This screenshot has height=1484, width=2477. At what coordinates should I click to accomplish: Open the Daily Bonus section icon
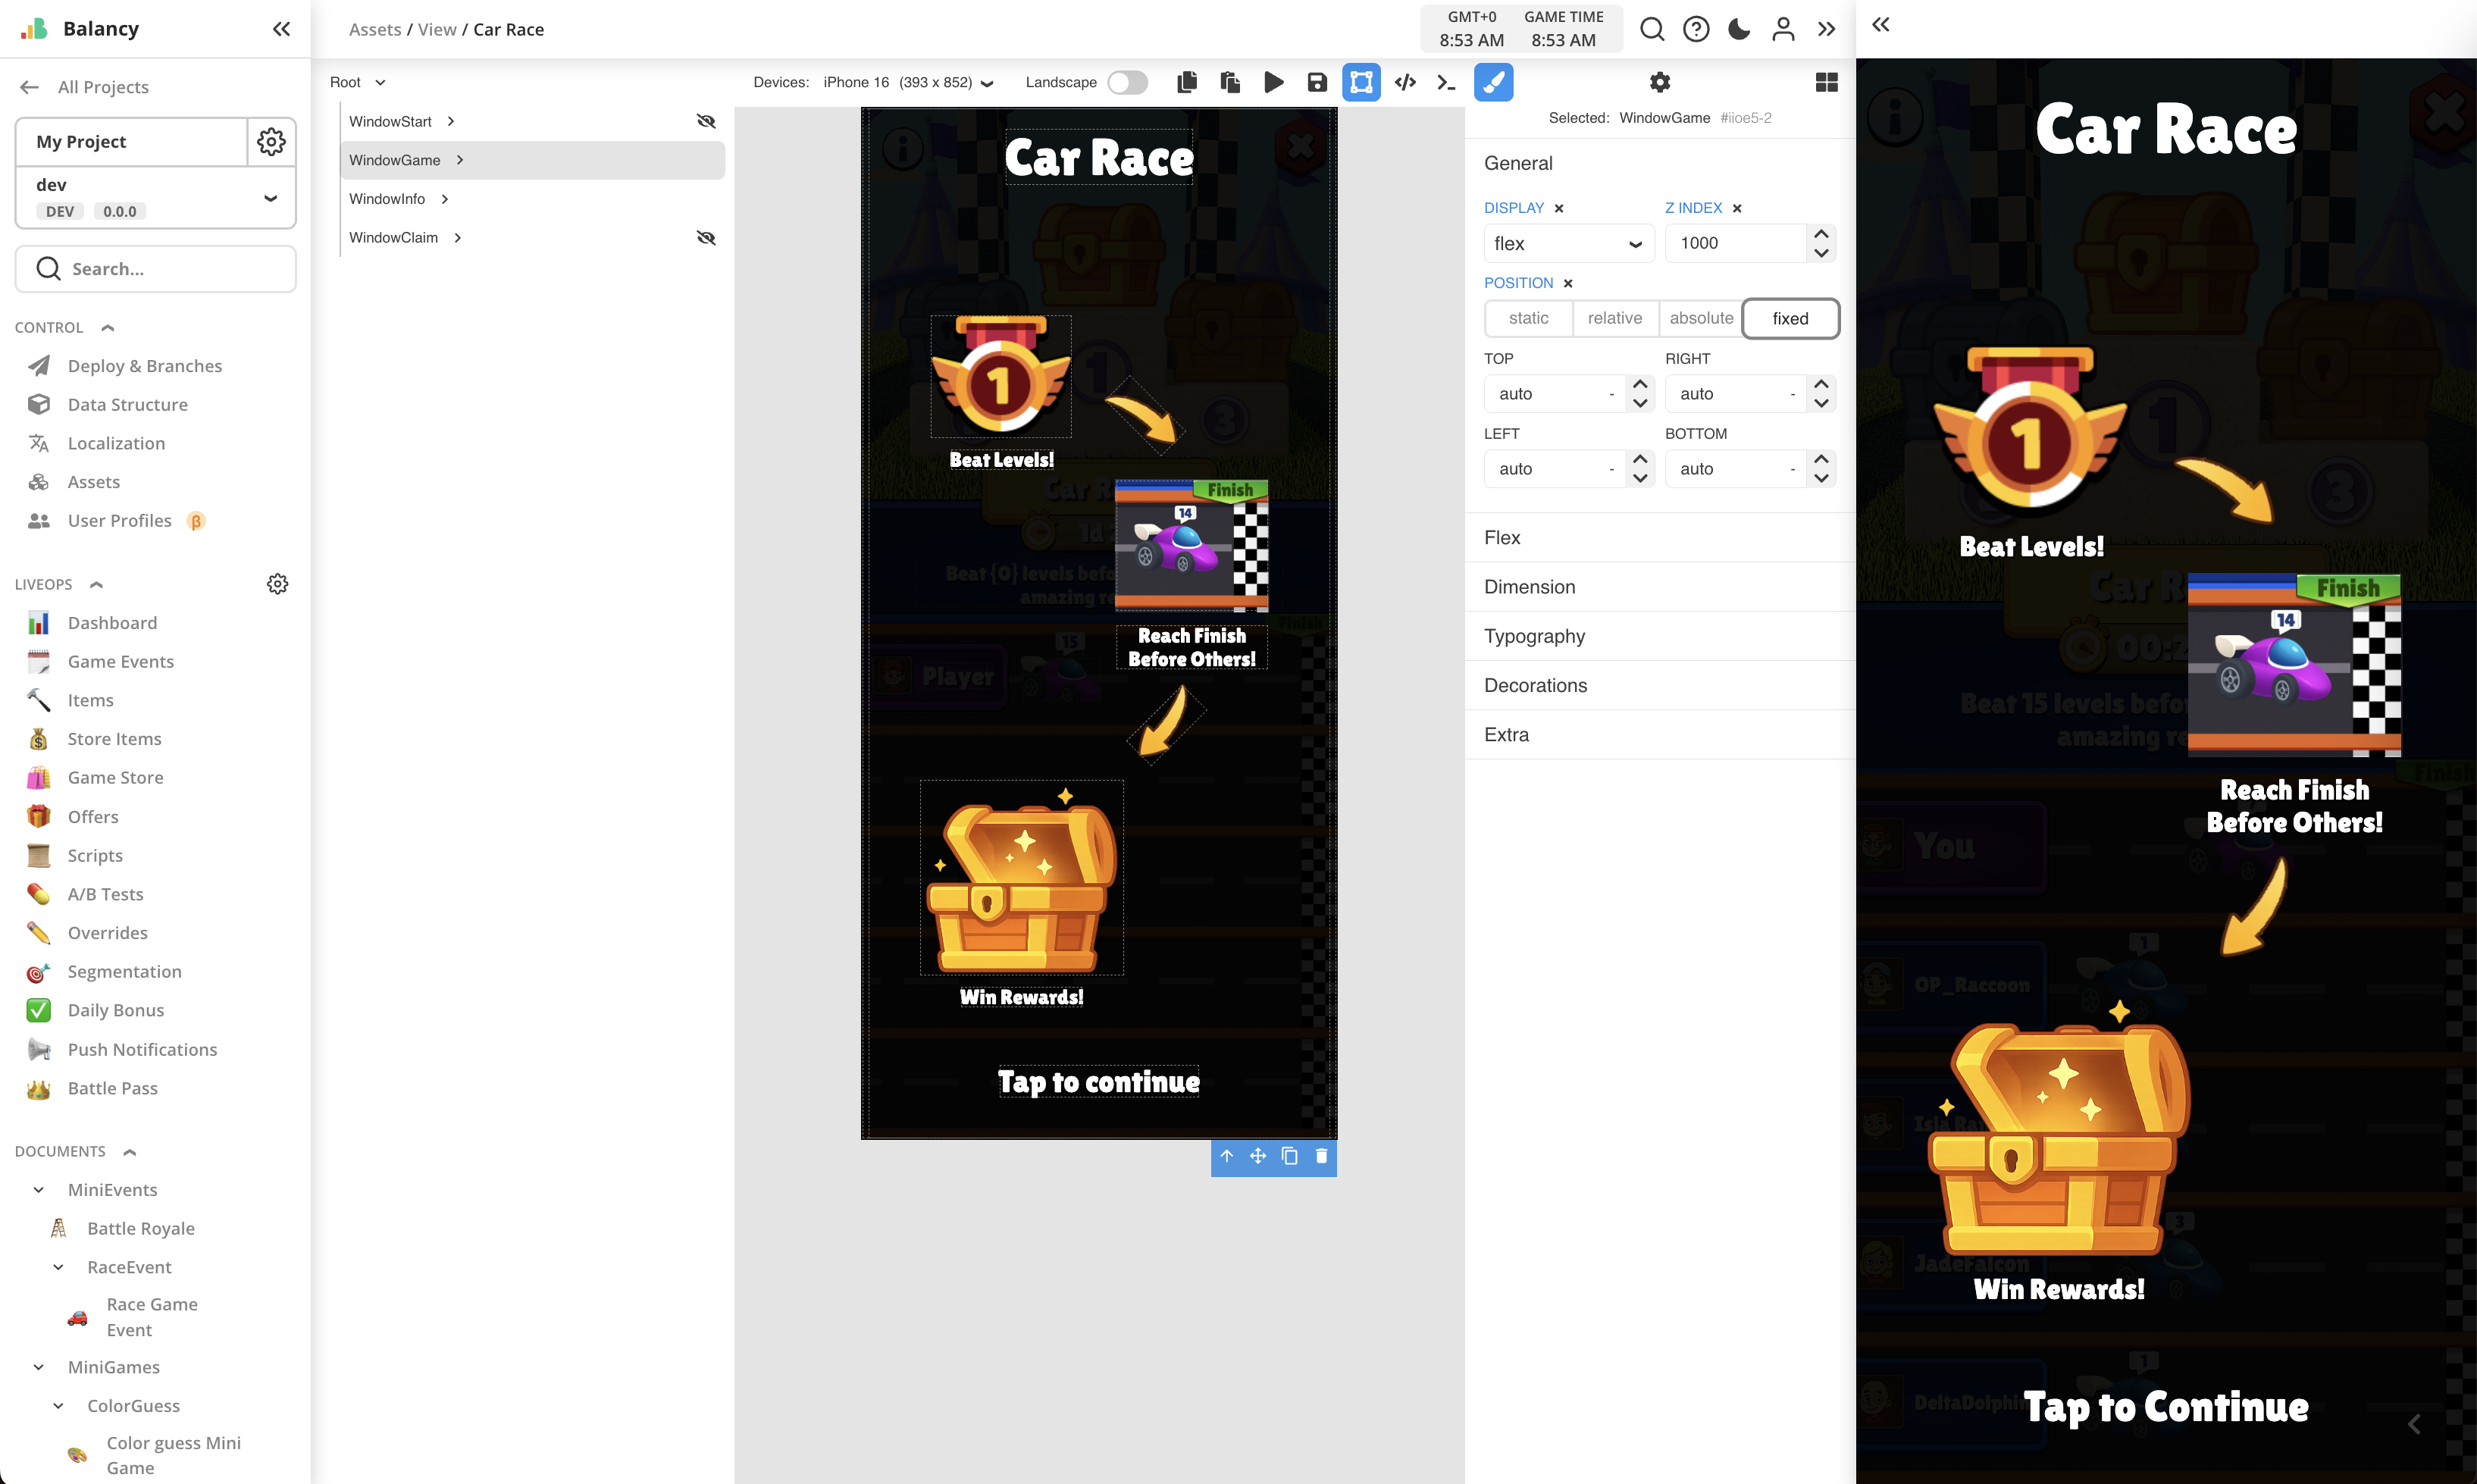(38, 1010)
